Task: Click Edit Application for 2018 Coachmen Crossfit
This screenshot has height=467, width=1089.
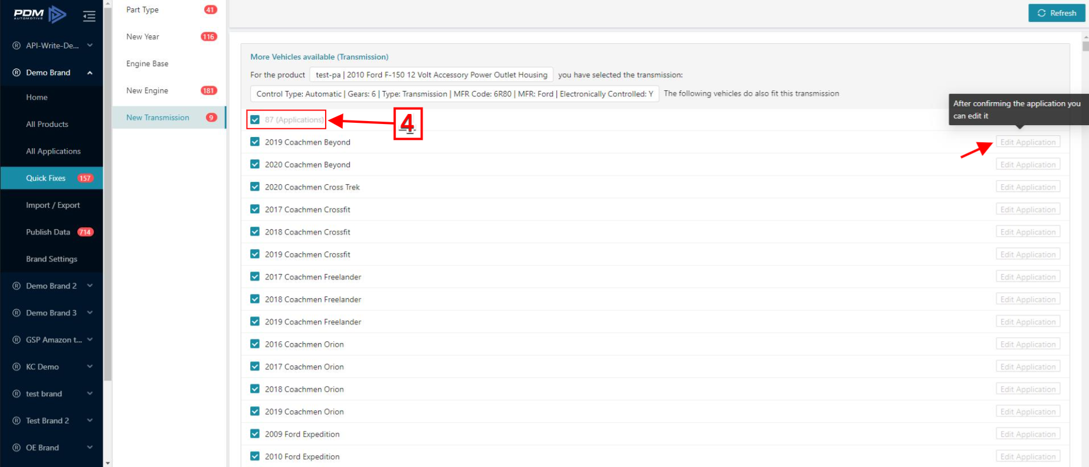Action: click(x=1028, y=232)
